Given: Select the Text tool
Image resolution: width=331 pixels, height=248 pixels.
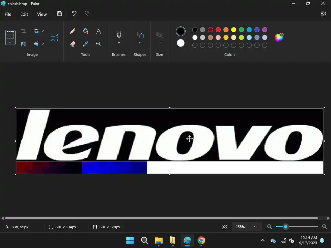Looking at the screenshot, I should point(98,31).
